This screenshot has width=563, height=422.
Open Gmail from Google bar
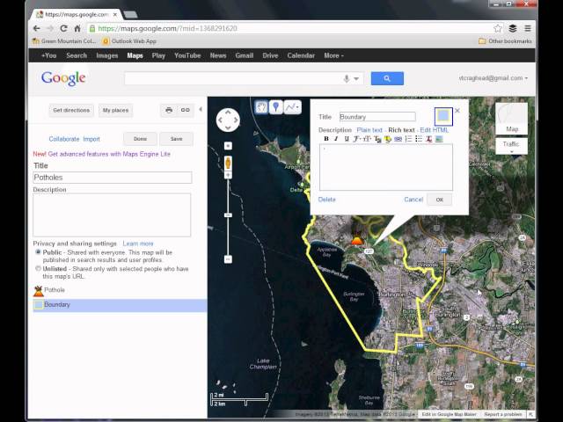[x=245, y=55]
